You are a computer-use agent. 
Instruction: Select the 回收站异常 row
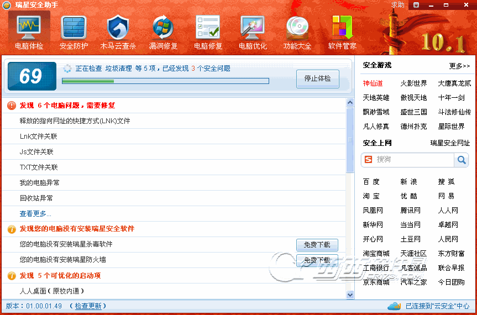[x=174, y=198]
